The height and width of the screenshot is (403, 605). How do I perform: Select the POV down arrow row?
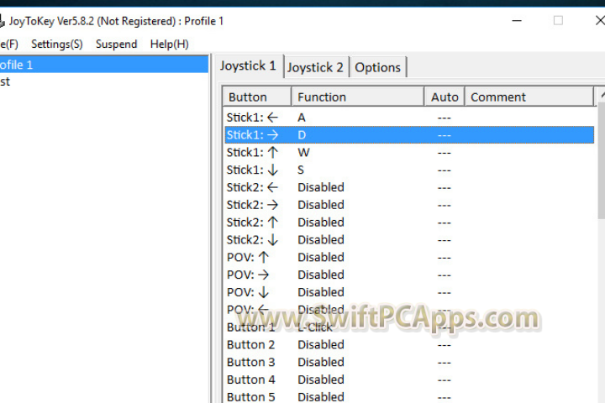point(409,292)
